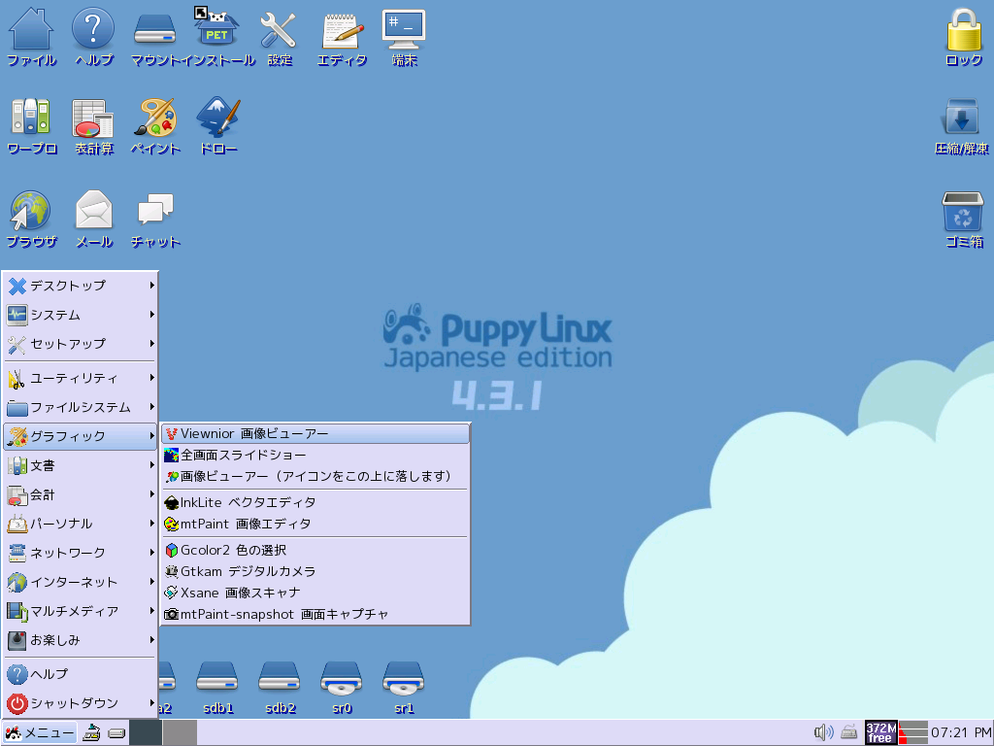Click the メニュー start button
Viewport: 994px width, 746px height.
pos(40,732)
